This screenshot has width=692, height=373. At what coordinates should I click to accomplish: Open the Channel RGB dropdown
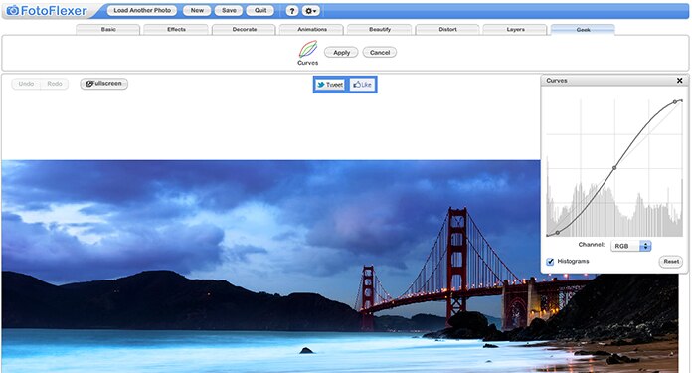[x=630, y=246]
